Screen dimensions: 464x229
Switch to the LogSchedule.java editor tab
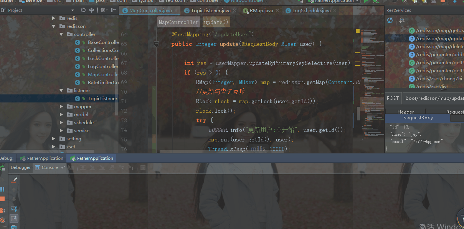click(x=311, y=10)
